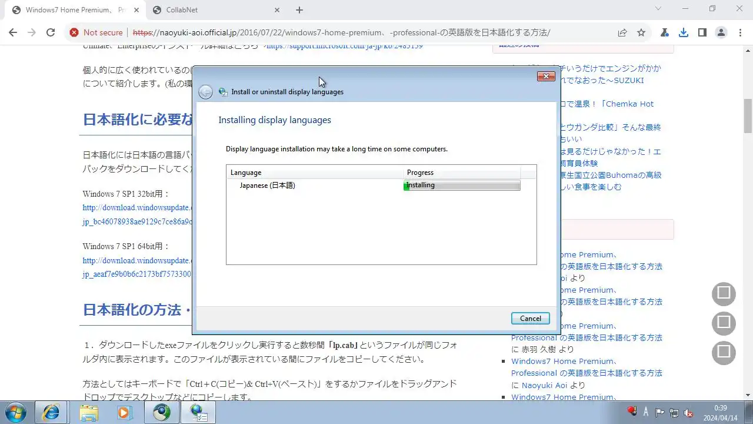Close the CollabNet tab
Image resolution: width=753 pixels, height=424 pixels.
(x=276, y=10)
